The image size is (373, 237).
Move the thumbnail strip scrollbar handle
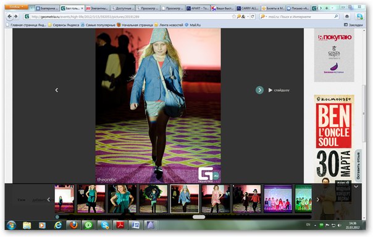coord(199,217)
